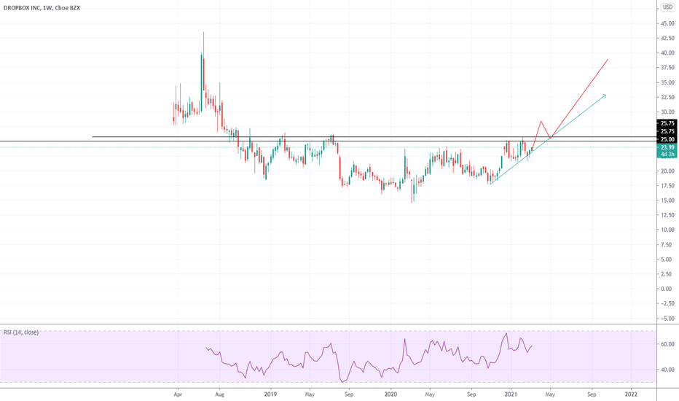679x401 pixels.
Task: Click the 2020 label on time axis
Action: click(x=390, y=394)
